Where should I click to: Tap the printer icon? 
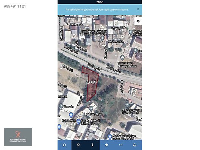tap(135, 145)
